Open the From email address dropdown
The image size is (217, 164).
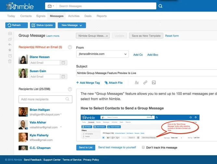coord(102,54)
